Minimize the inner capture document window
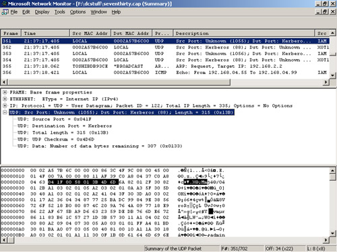The image size is (337, 252). 318,11
